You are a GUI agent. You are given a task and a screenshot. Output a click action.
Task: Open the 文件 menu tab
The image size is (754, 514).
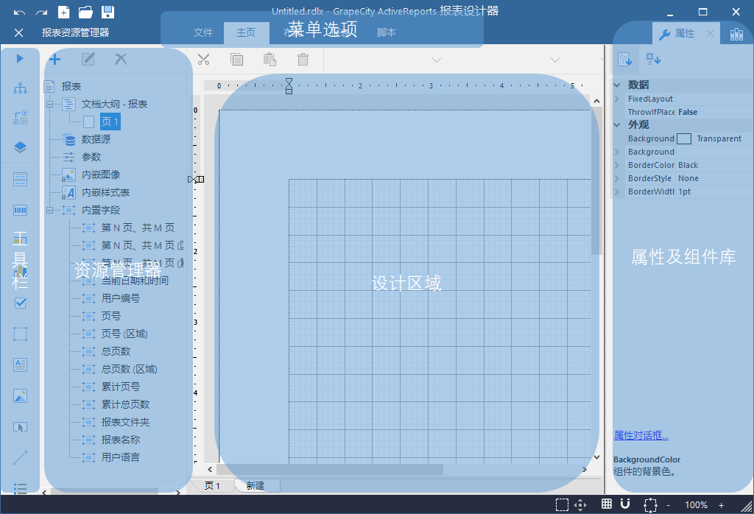coord(203,32)
